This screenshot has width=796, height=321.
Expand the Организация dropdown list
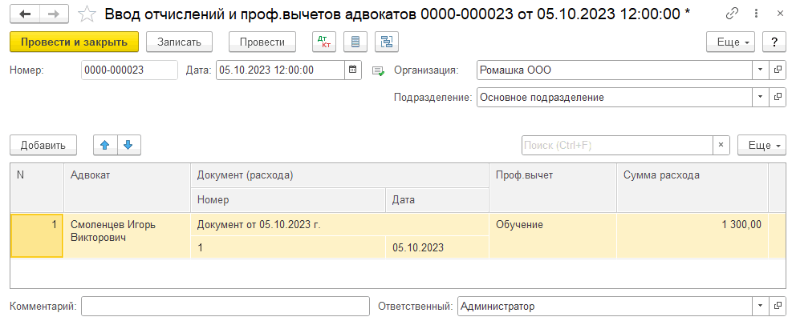(759, 70)
